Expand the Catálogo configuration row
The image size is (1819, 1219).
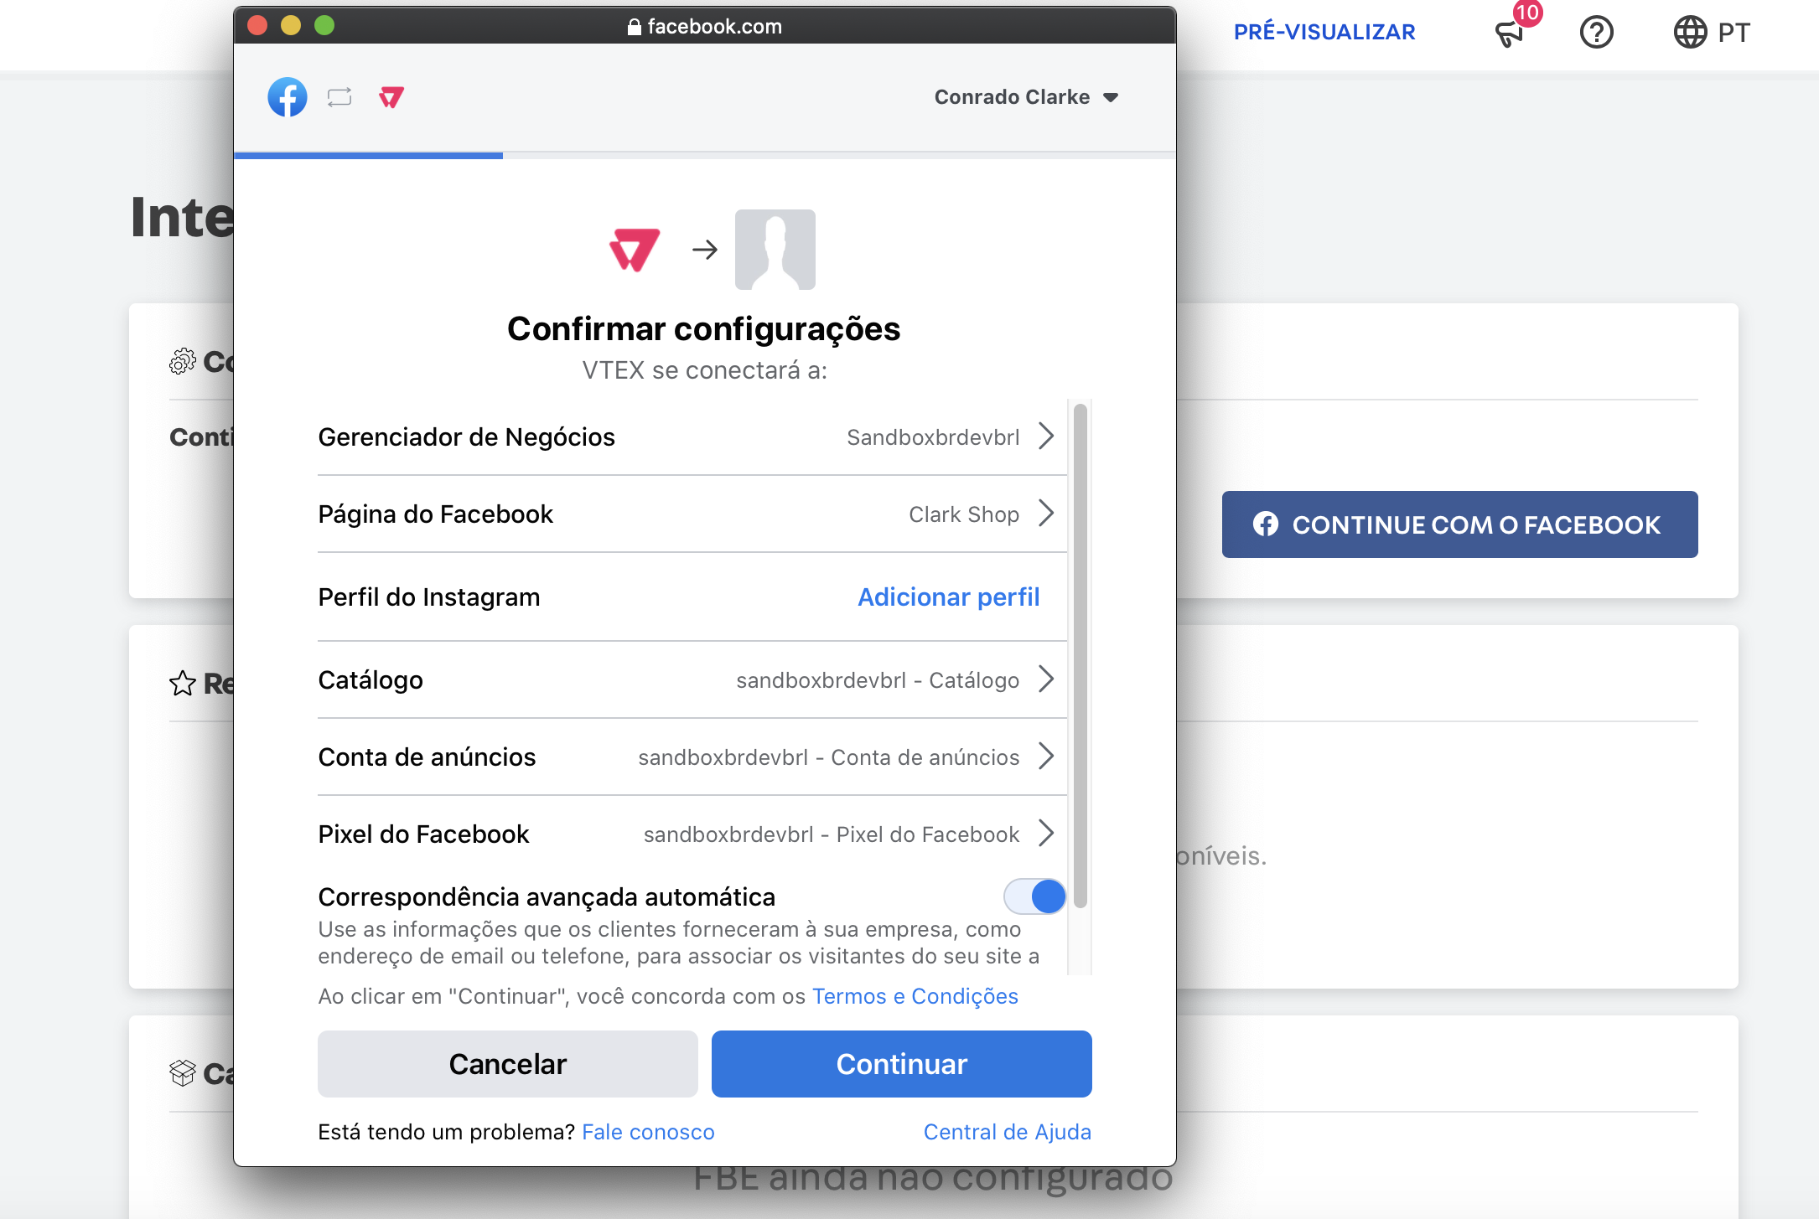tap(1046, 680)
